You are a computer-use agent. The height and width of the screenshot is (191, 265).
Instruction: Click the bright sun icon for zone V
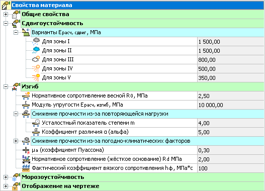tap(36, 77)
